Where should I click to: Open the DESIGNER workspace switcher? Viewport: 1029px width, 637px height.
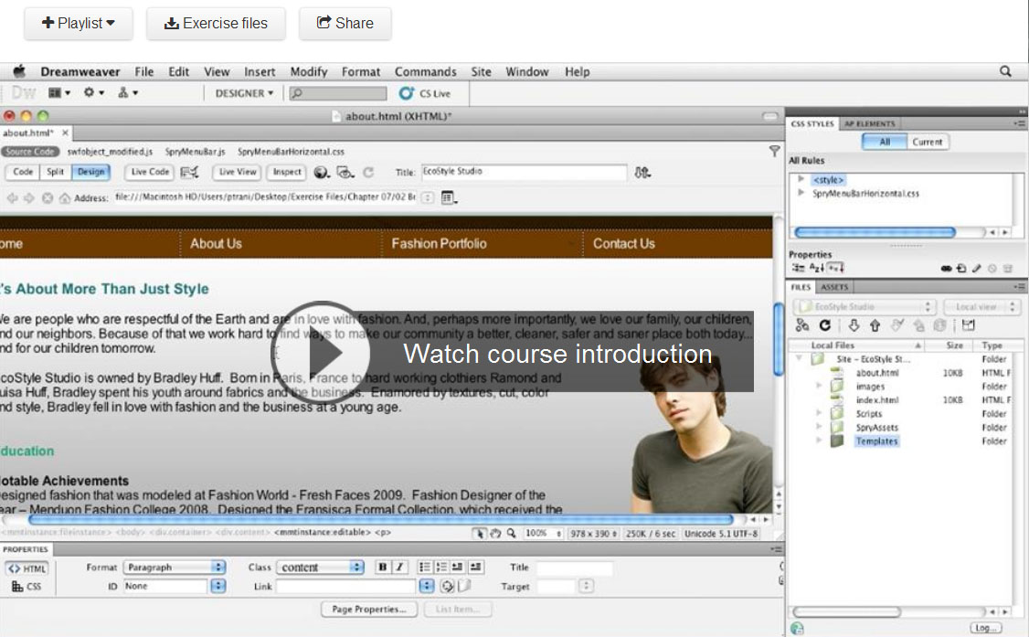pyautogui.click(x=244, y=93)
